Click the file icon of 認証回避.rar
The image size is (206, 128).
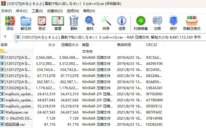click(x=2, y=124)
